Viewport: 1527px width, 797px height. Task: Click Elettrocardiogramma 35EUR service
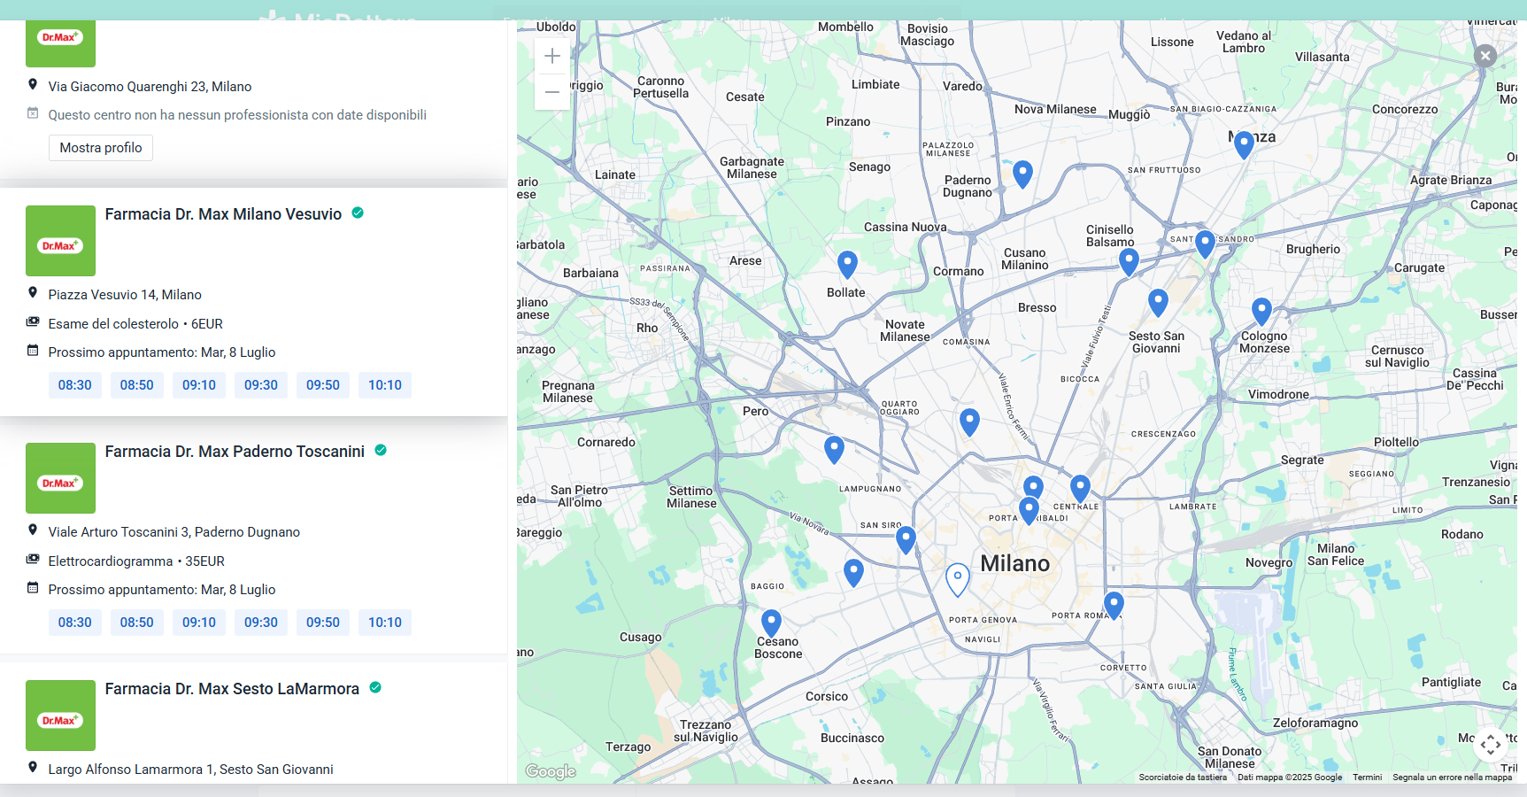(x=136, y=561)
